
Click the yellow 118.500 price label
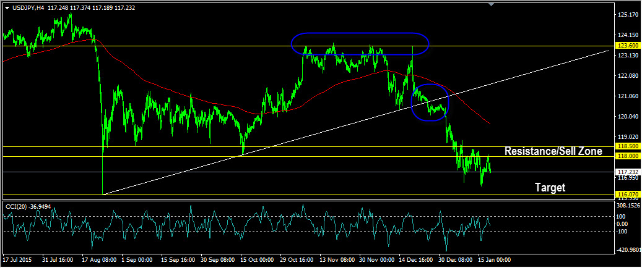tap(628, 146)
